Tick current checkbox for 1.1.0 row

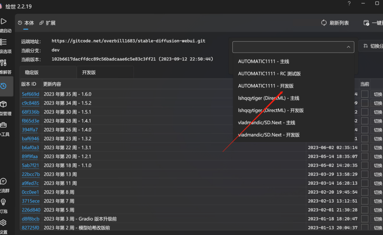point(365,165)
